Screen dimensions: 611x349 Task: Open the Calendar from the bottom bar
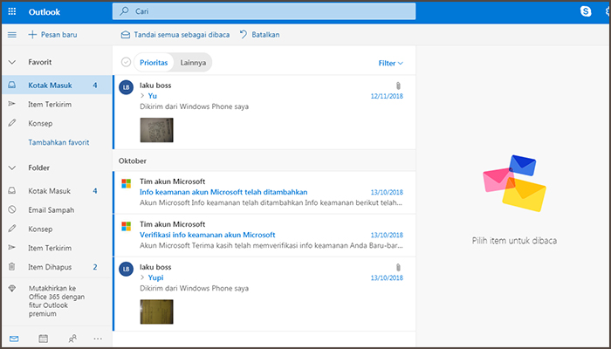44,339
